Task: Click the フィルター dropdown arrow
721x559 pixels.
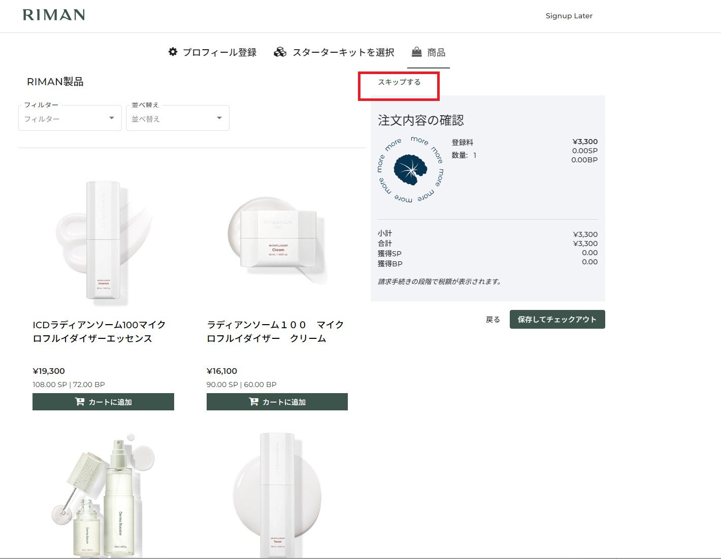Action: point(112,118)
